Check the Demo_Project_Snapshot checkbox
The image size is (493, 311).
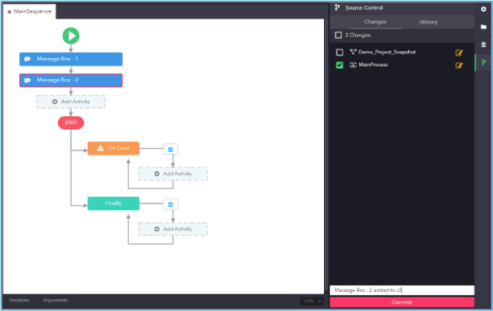pyautogui.click(x=340, y=52)
